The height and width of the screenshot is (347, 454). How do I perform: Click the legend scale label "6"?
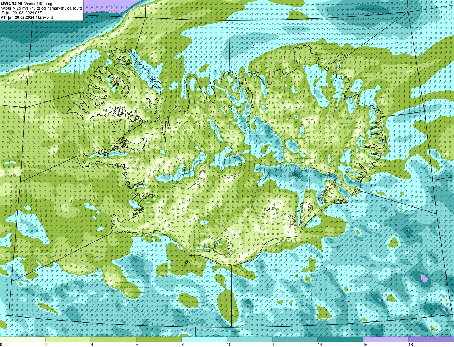click(137, 345)
